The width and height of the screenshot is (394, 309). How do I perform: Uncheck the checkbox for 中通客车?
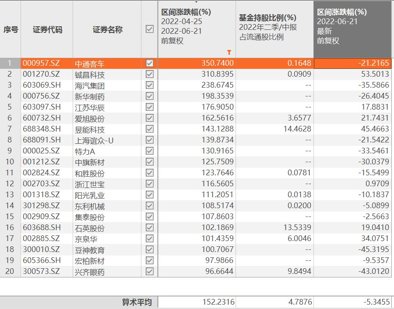point(150,63)
